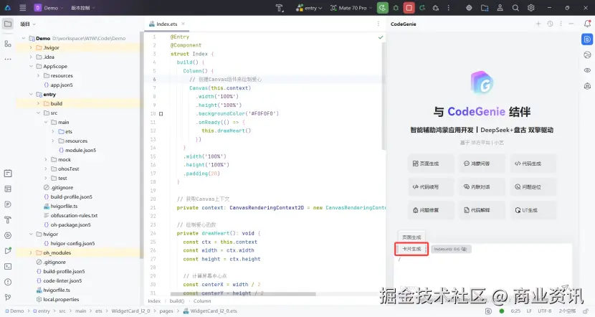Open the user account icon
This screenshot has height=317, width=595.
(500, 8)
